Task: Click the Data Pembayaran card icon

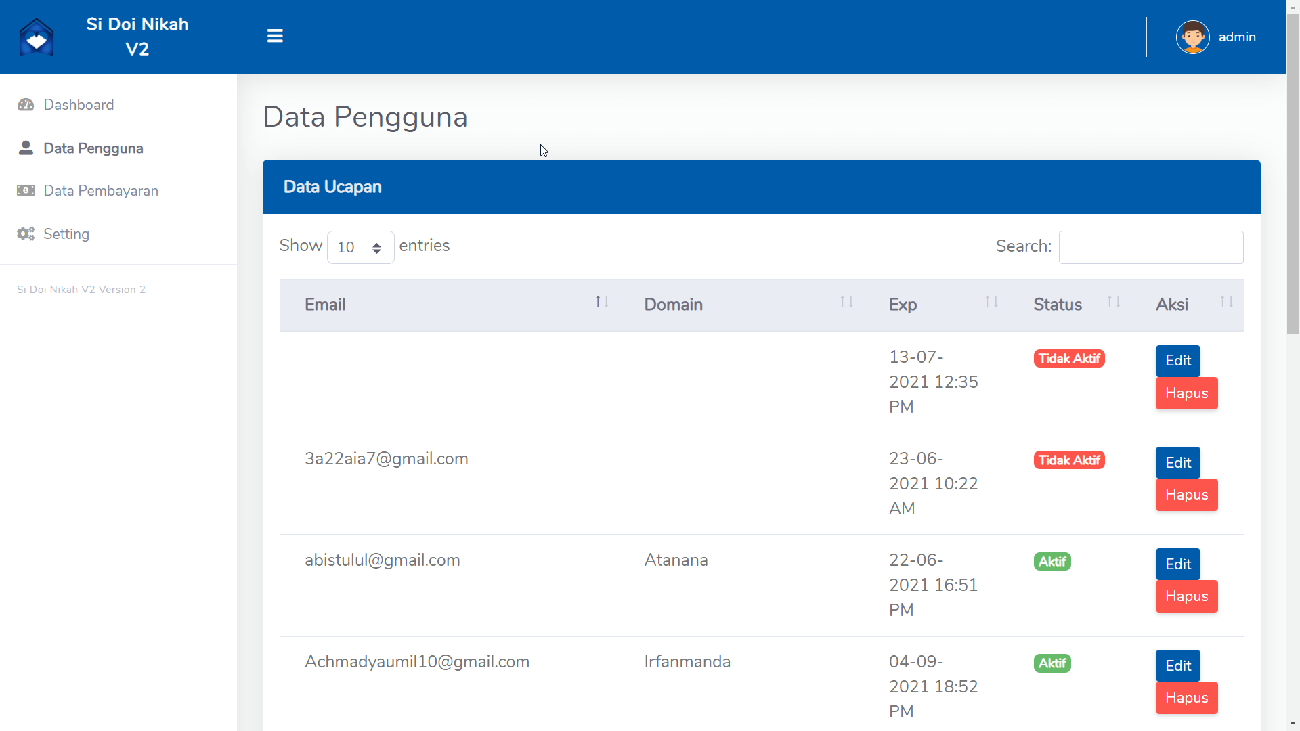Action: click(x=25, y=190)
